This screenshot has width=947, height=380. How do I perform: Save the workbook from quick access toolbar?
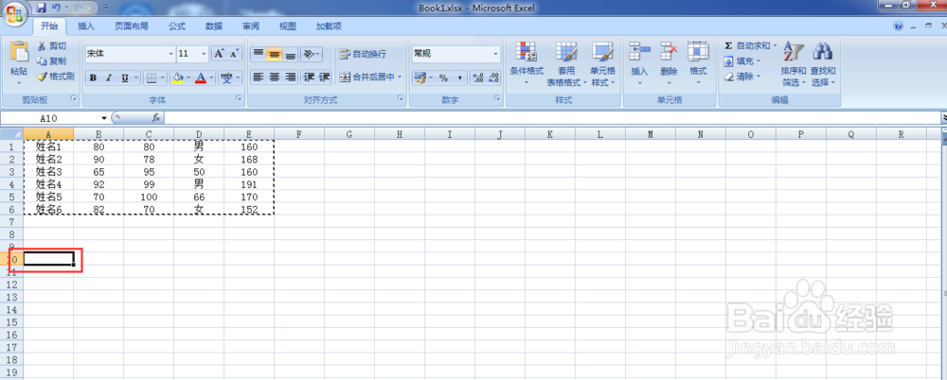[41, 8]
